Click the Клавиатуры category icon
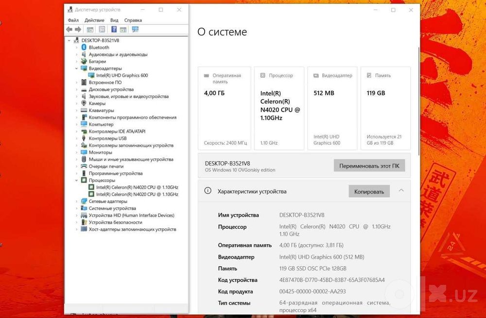486x318 pixels. [84, 110]
